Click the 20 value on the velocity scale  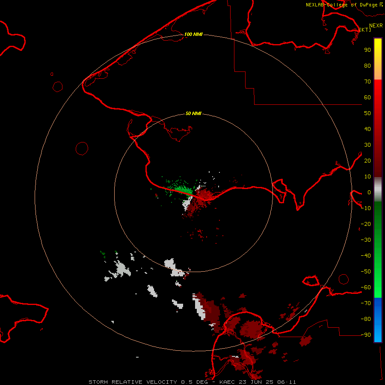tap(367, 160)
